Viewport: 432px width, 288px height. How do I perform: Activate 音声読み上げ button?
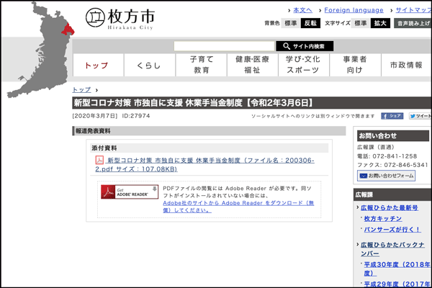413,23
